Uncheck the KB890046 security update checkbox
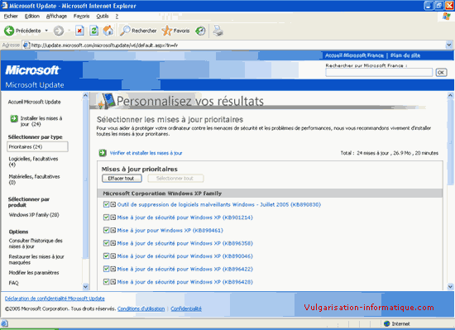 tap(106, 256)
